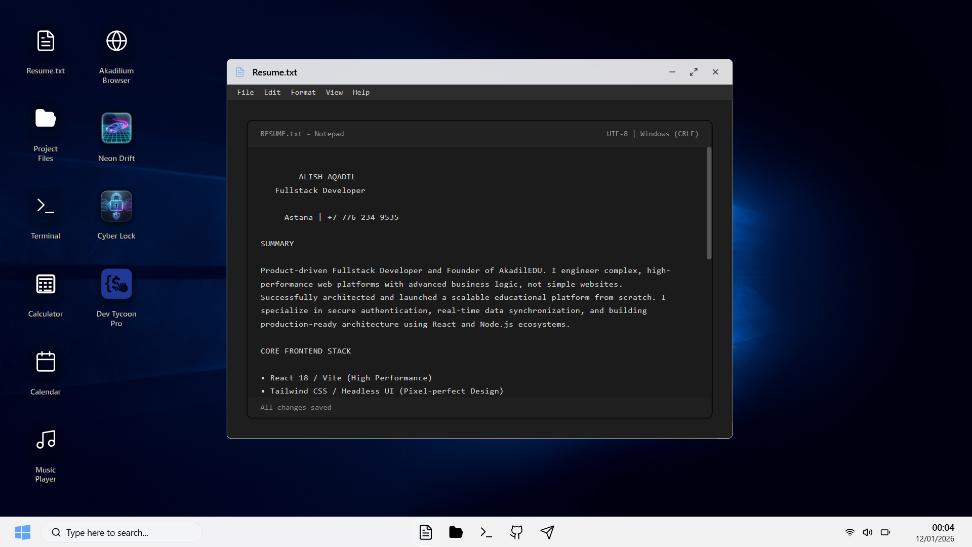Click the 'Fullstack Developer' title line
Image resolution: width=972 pixels, height=547 pixels.
click(x=320, y=190)
